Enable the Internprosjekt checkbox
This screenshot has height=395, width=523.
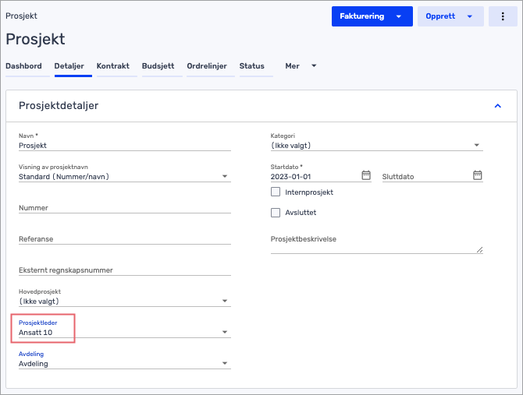click(276, 192)
